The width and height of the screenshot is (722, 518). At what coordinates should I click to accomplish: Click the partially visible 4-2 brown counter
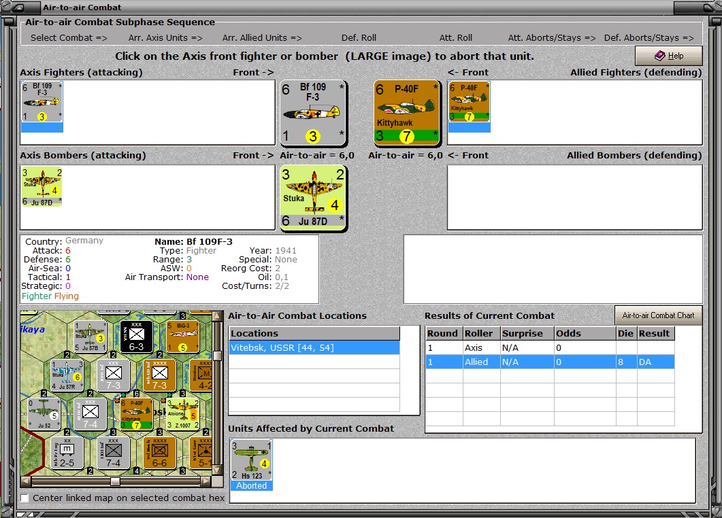201,375
